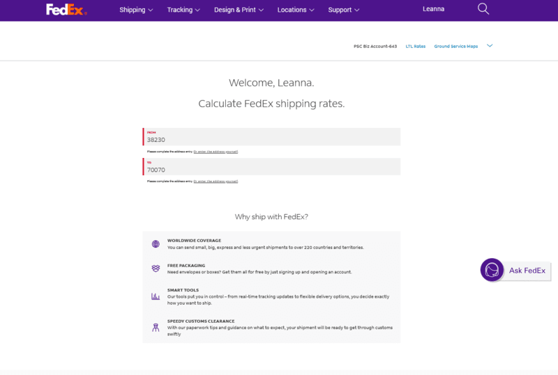This screenshot has height=375, width=558.
Task: Click the Smart Tools heading
Action: [x=183, y=290]
